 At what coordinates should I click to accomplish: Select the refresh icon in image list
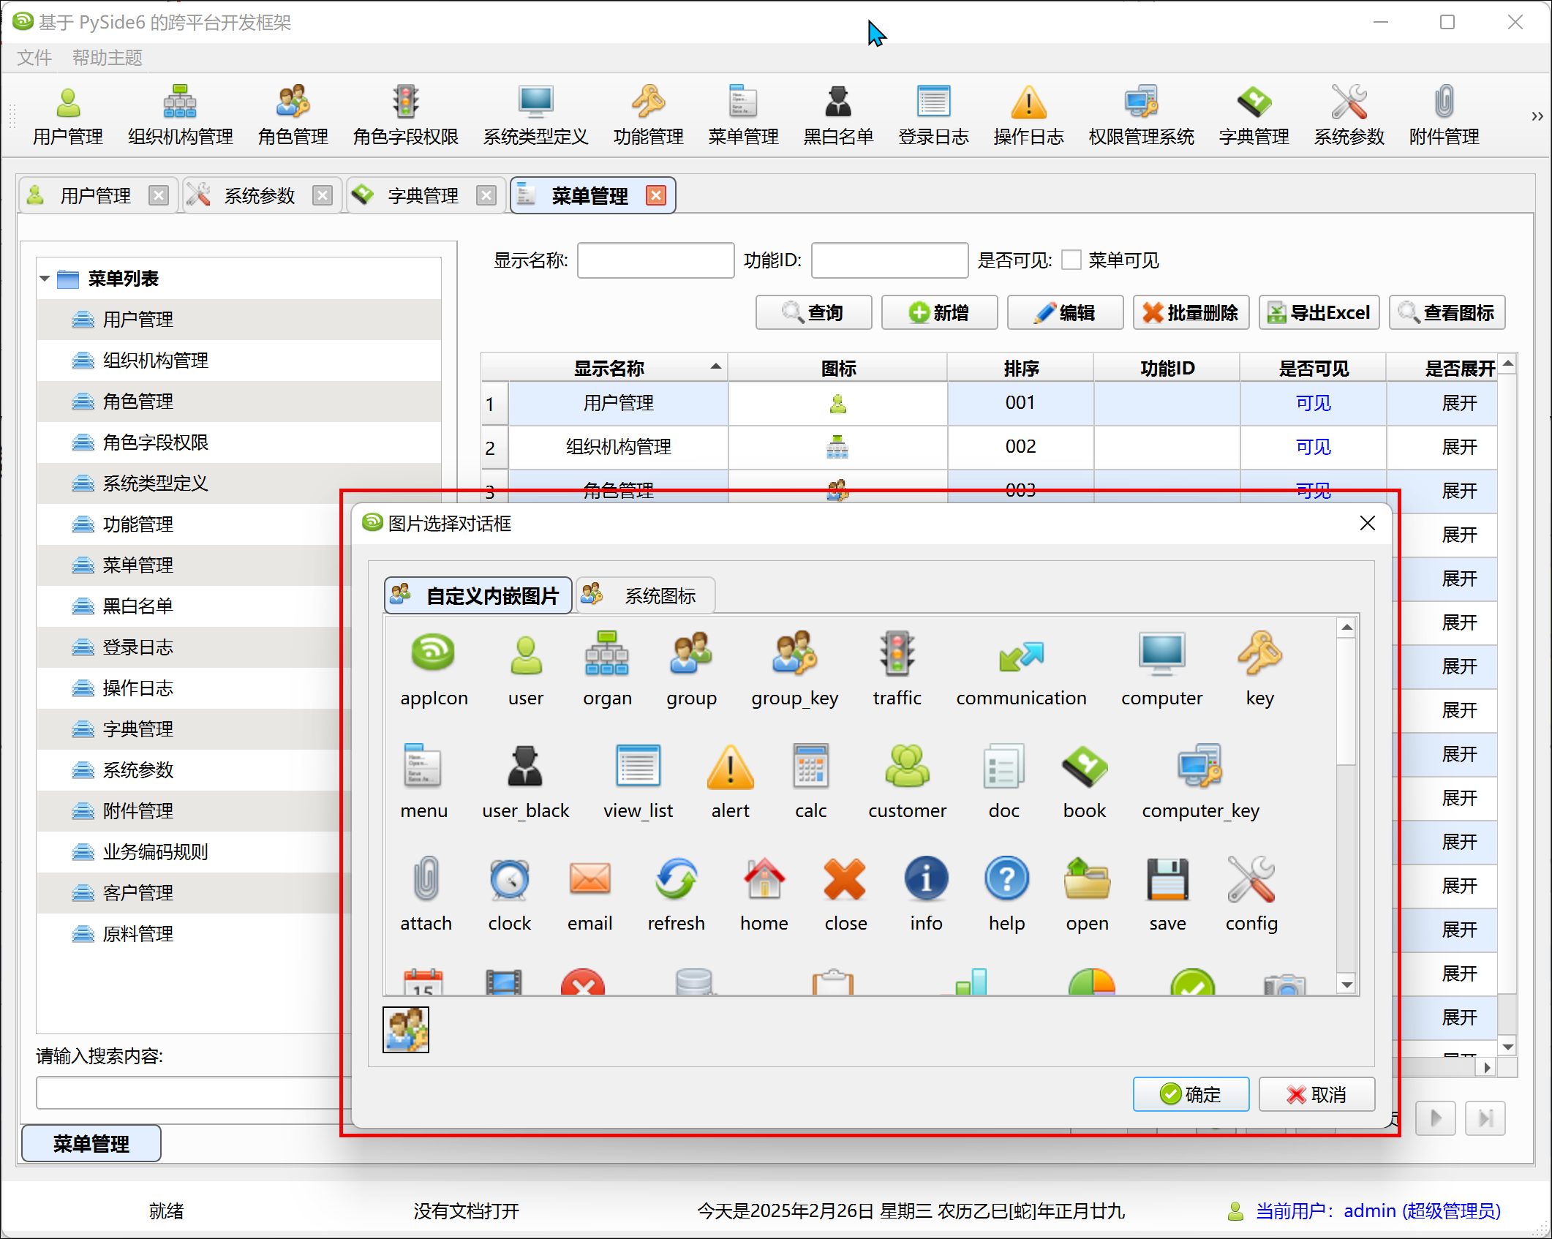tap(676, 879)
